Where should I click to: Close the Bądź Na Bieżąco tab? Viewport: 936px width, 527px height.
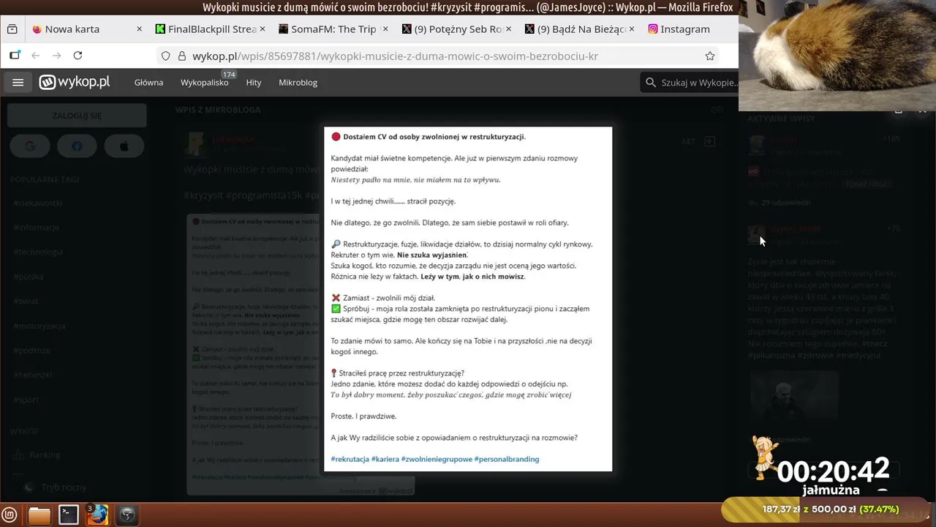click(631, 29)
